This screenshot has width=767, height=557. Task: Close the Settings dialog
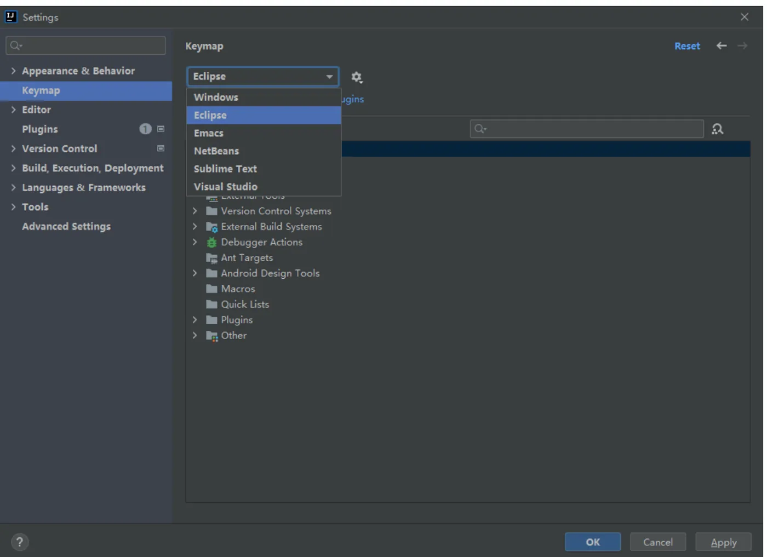coord(744,17)
